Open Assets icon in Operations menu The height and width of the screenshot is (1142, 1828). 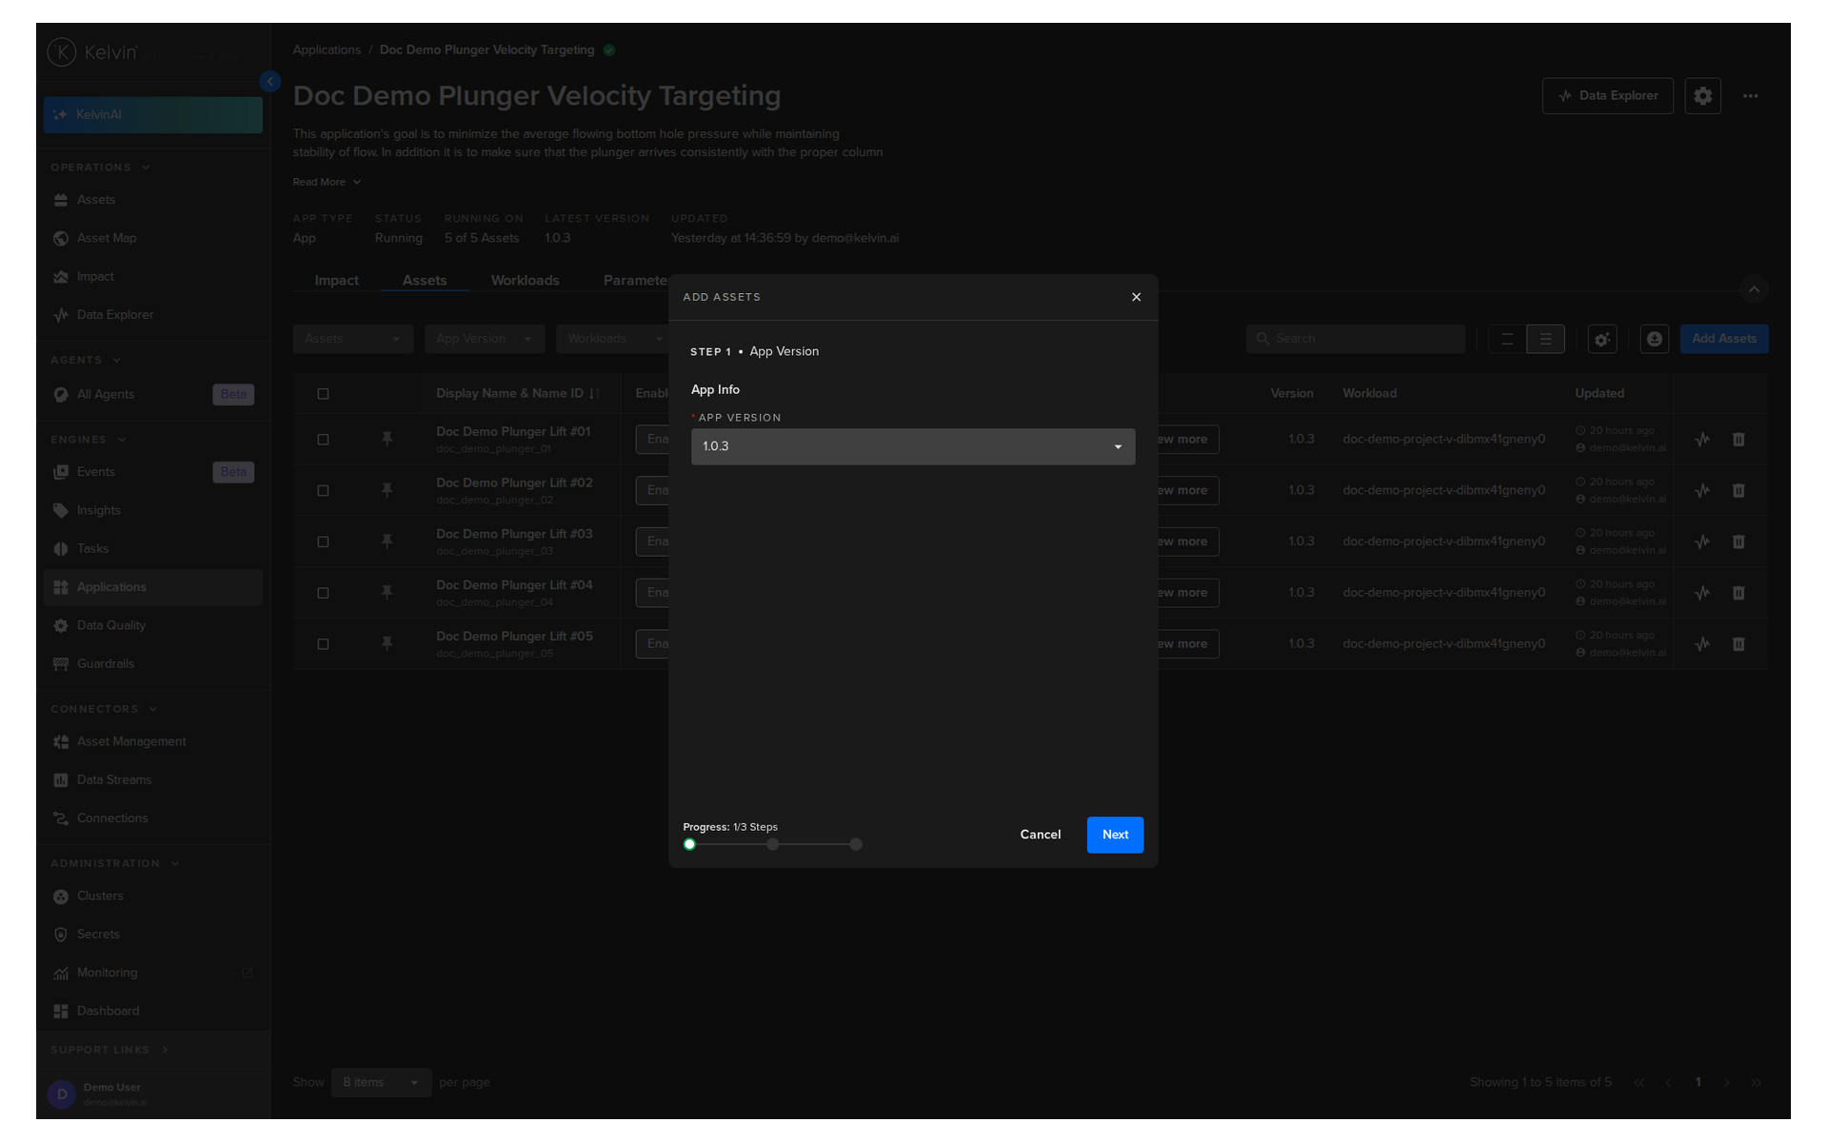[61, 200]
